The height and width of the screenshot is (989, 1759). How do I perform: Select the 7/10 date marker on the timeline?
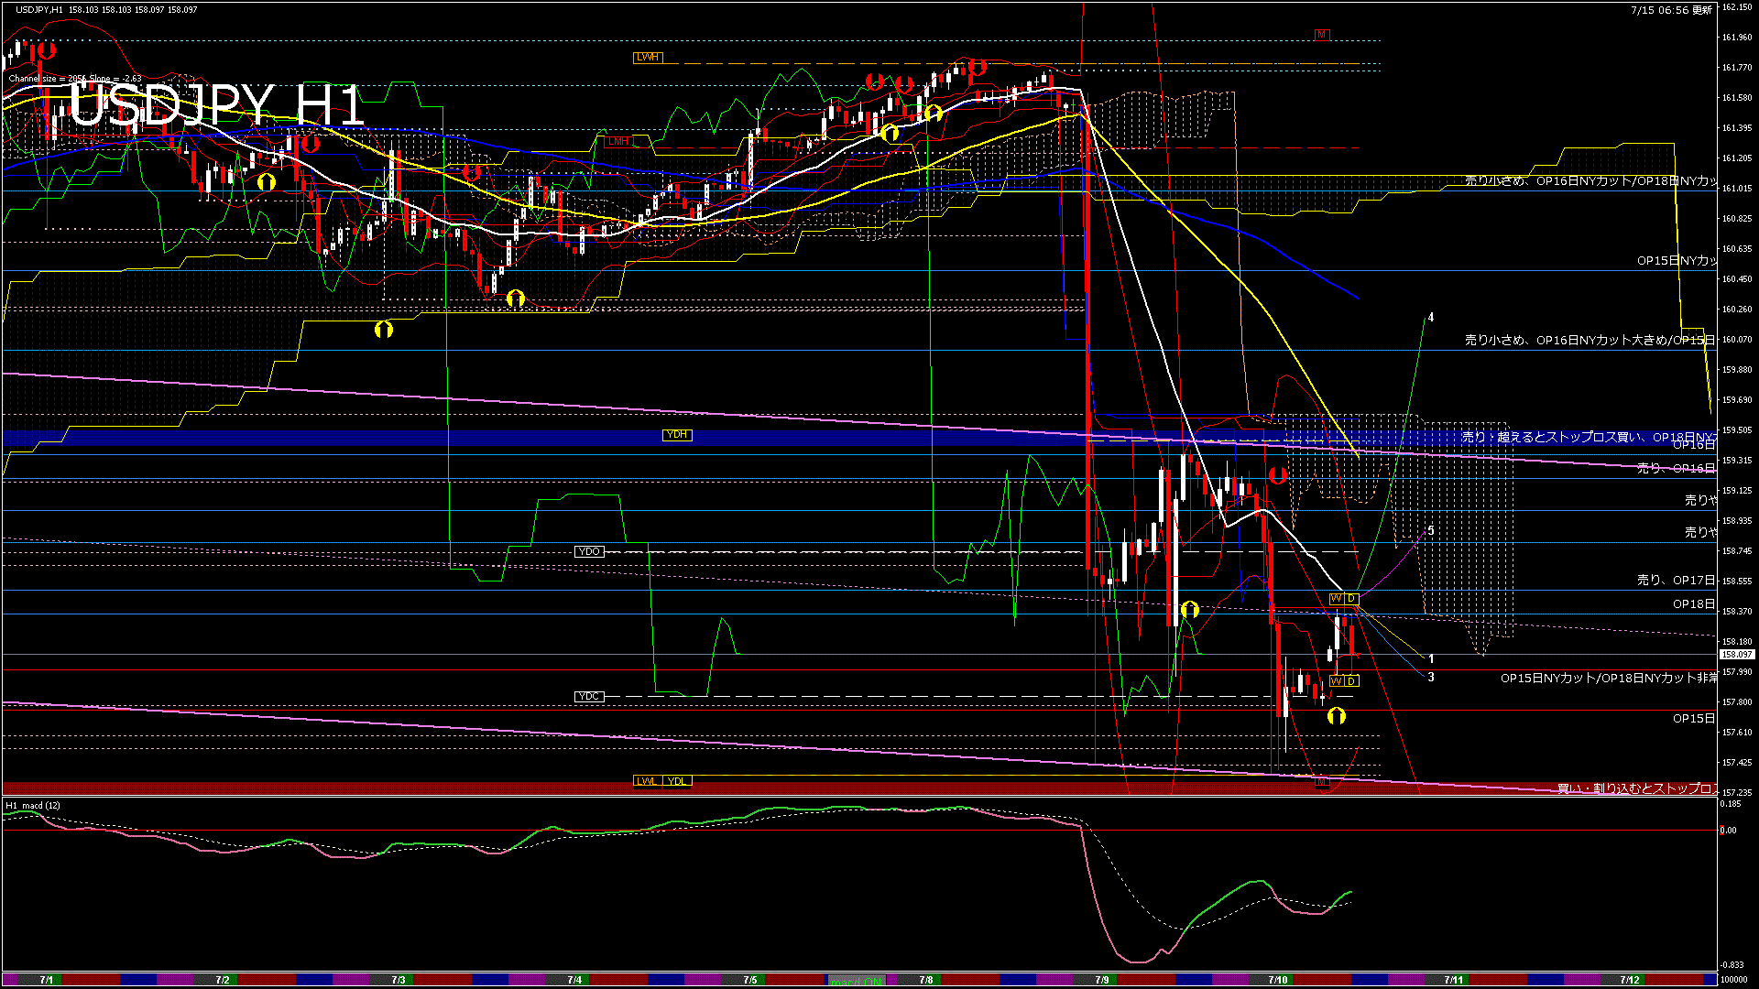click(1278, 980)
